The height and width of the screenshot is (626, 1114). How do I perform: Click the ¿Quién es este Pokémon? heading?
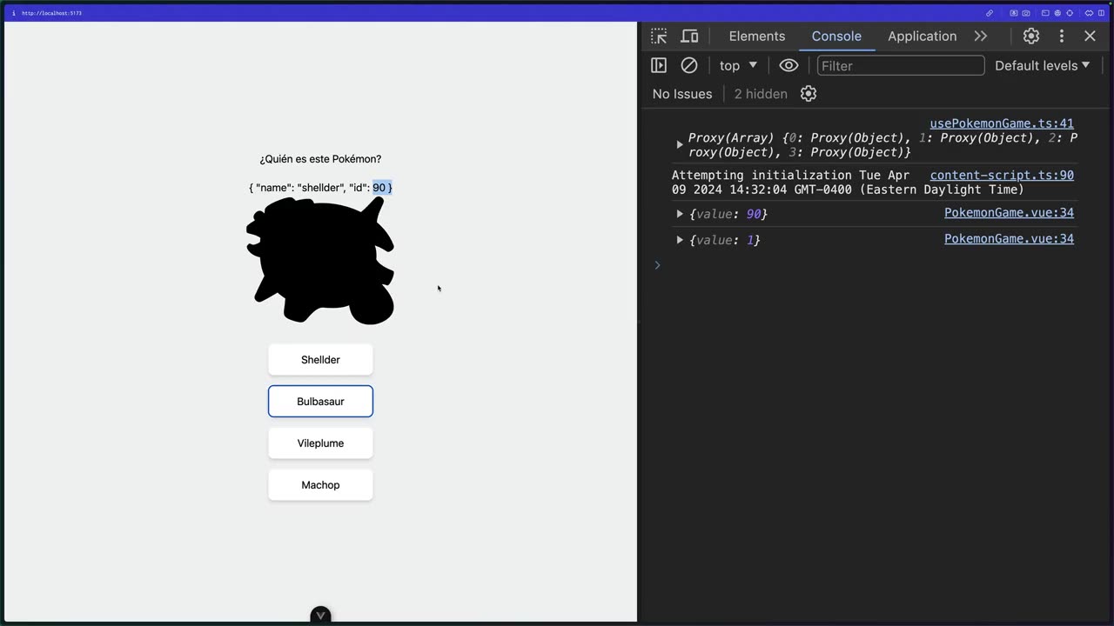coord(320,159)
